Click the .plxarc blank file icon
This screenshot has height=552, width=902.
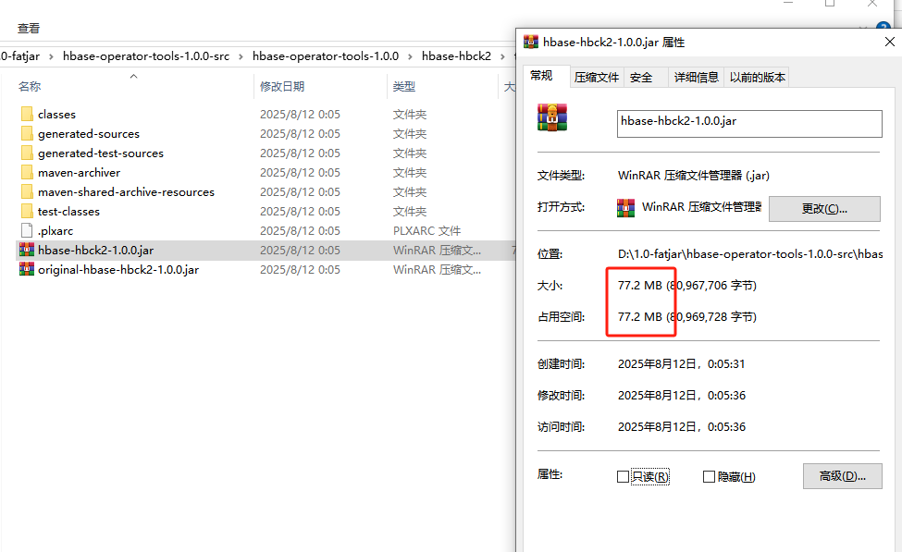click(x=27, y=230)
